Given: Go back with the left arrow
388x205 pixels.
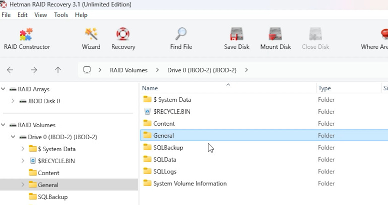Looking at the screenshot, I should point(10,70).
